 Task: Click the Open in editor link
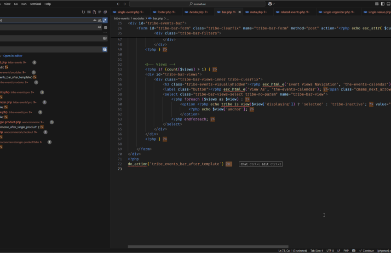point(13,56)
